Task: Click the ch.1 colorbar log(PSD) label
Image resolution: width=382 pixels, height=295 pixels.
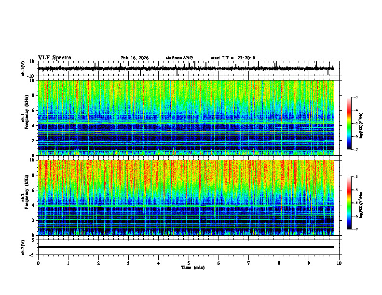Action: [x=361, y=125]
